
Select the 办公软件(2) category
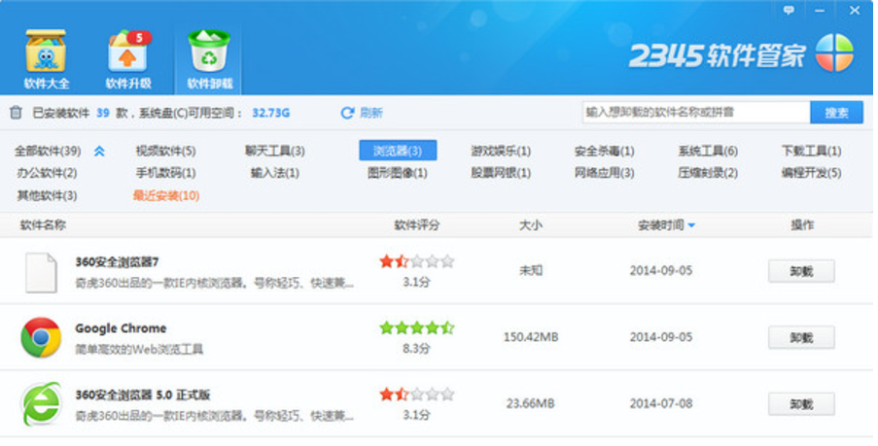(47, 173)
